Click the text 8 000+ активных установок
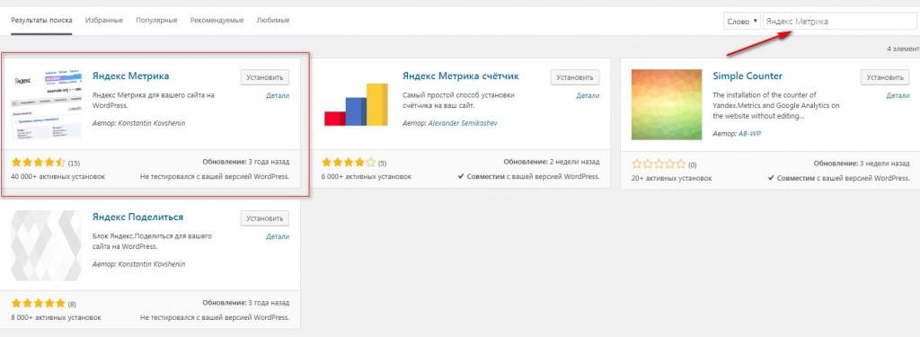Viewport: 920px width, 337px height. point(56,317)
